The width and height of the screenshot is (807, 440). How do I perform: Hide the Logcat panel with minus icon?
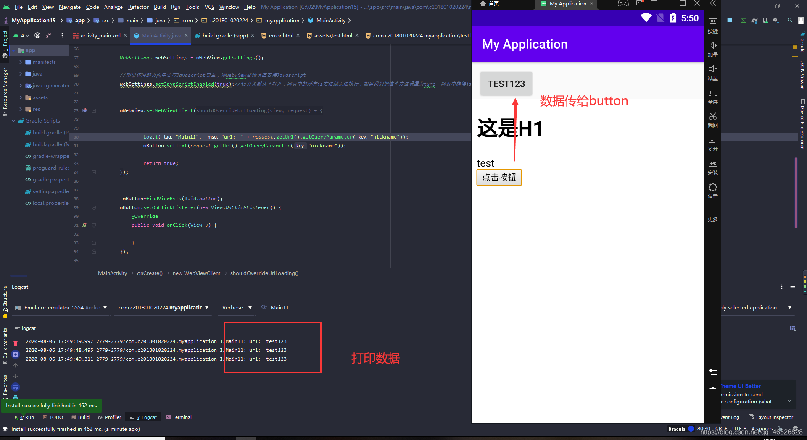pos(793,287)
